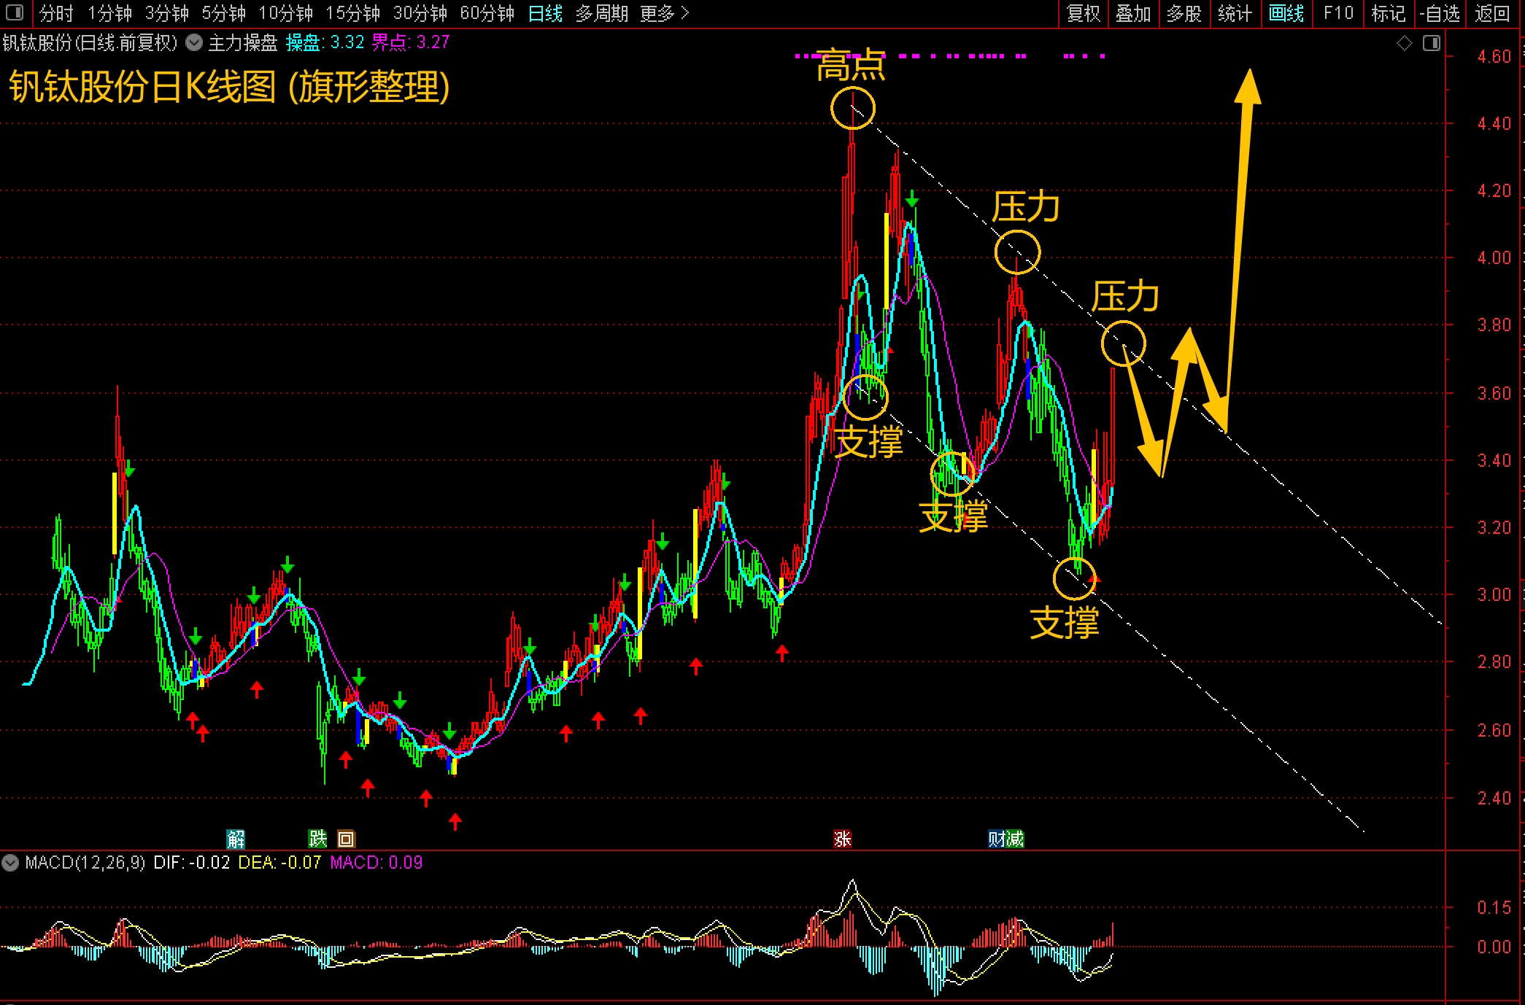Select the 5分钟 period tab
The height and width of the screenshot is (1005, 1525).
click(x=223, y=13)
